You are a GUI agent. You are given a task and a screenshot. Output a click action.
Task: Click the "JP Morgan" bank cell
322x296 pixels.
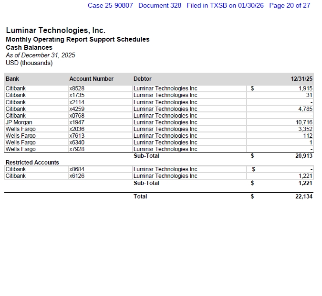[x=19, y=122]
